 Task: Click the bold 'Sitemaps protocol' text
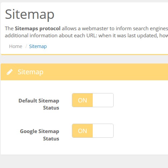(38, 29)
